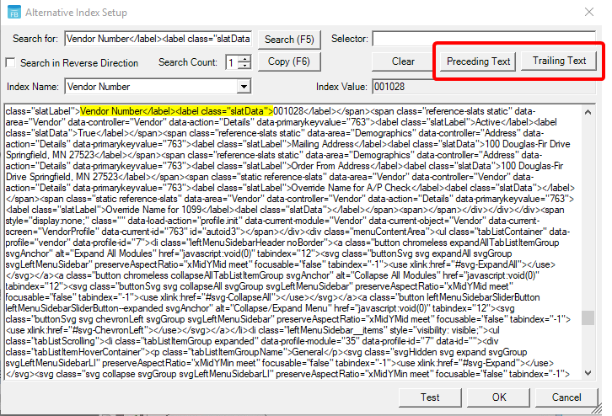Click the Test button
Screen dimensions: 612x416
[430, 397]
